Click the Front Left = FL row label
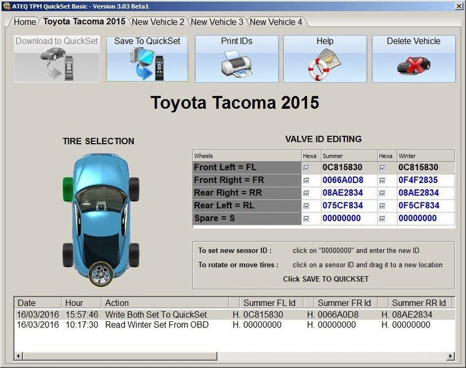The image size is (466, 368). (x=247, y=167)
